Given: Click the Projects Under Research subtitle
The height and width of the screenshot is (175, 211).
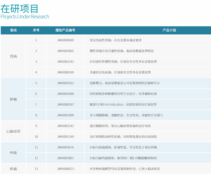Looking at the screenshot, I should click(25, 17).
